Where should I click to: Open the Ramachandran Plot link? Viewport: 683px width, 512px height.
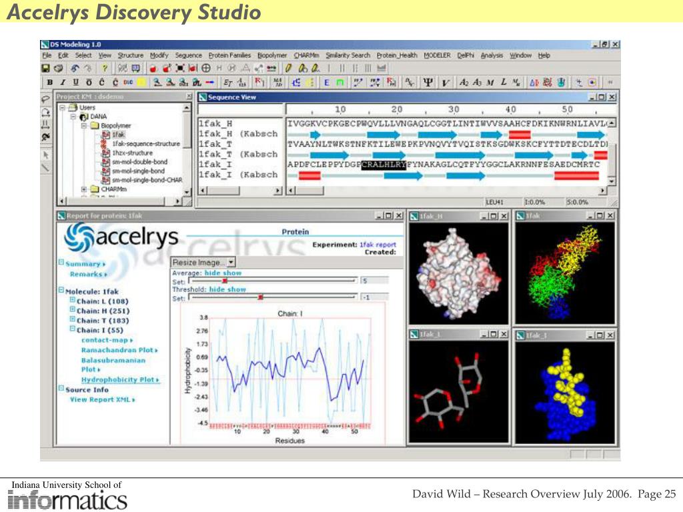(x=119, y=350)
